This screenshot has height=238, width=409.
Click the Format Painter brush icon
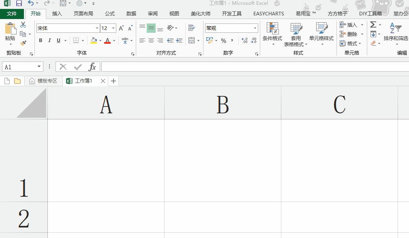[23, 42]
